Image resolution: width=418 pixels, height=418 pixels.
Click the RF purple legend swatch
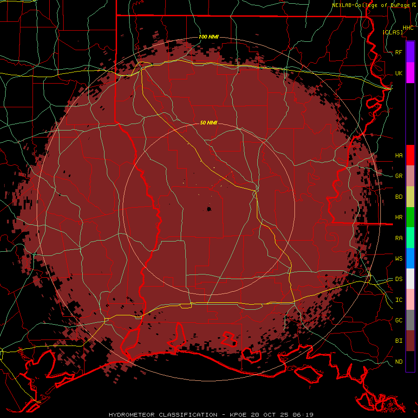(410, 52)
